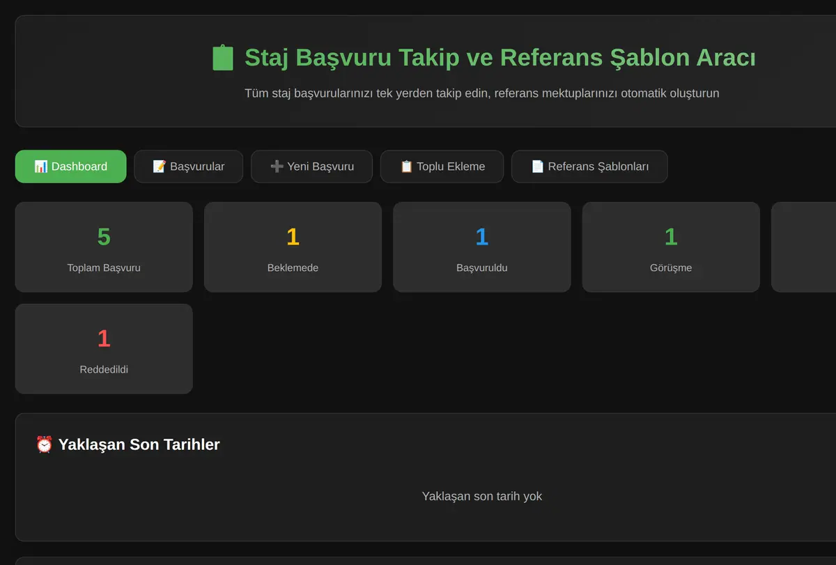Go to the Toplu Ekleme tab
The height and width of the screenshot is (565, 836).
tap(442, 167)
